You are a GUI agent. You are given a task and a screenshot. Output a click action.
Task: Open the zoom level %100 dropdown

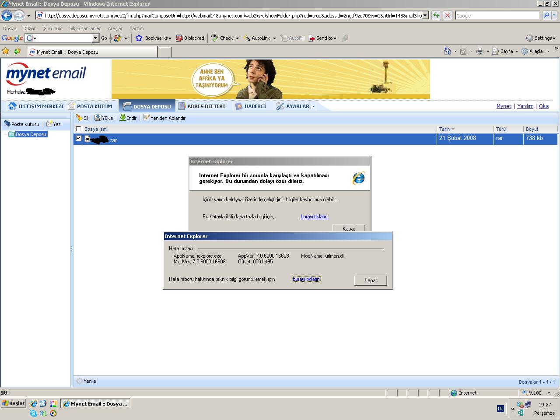pyautogui.click(x=549, y=393)
